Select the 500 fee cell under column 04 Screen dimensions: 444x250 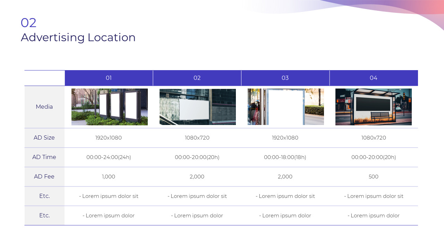pos(374,176)
